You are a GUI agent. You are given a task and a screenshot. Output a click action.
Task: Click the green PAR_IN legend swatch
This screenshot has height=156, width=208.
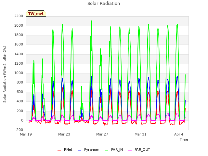pos(107,150)
